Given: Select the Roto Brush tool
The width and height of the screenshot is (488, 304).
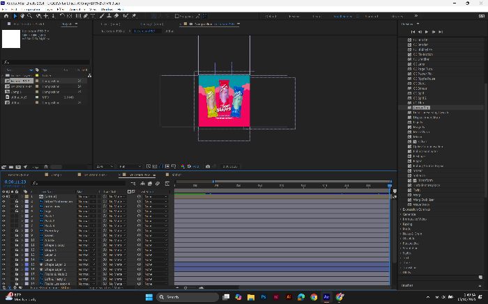Looking at the screenshot, I should tap(125, 16).
